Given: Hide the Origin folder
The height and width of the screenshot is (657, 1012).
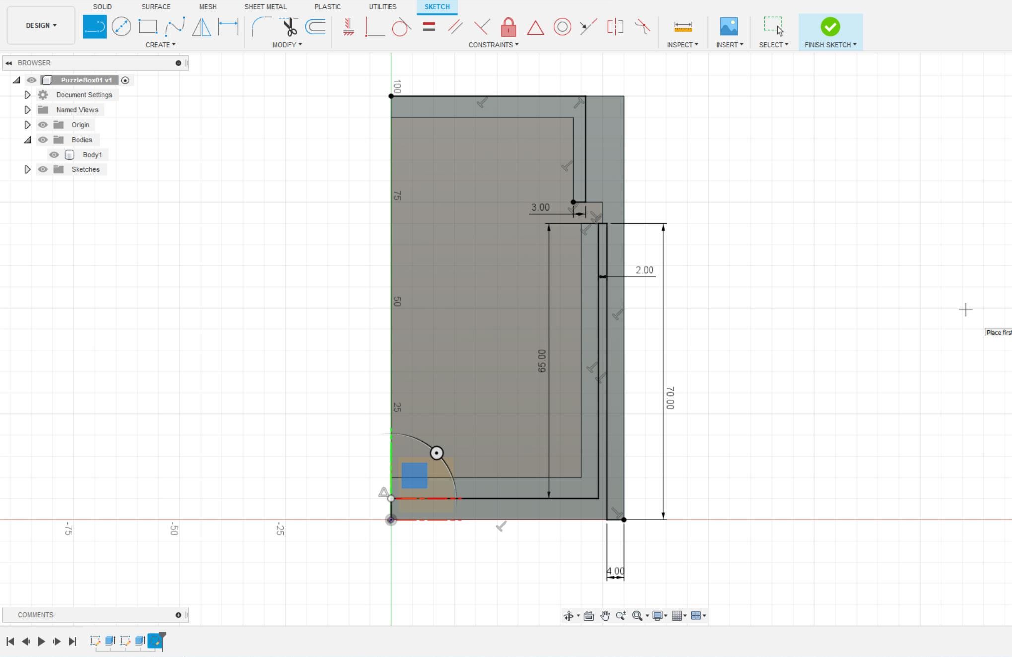Looking at the screenshot, I should coord(43,125).
